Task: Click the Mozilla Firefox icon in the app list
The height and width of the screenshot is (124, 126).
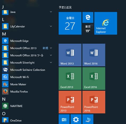Action: pyautogui.click(x=5, y=92)
